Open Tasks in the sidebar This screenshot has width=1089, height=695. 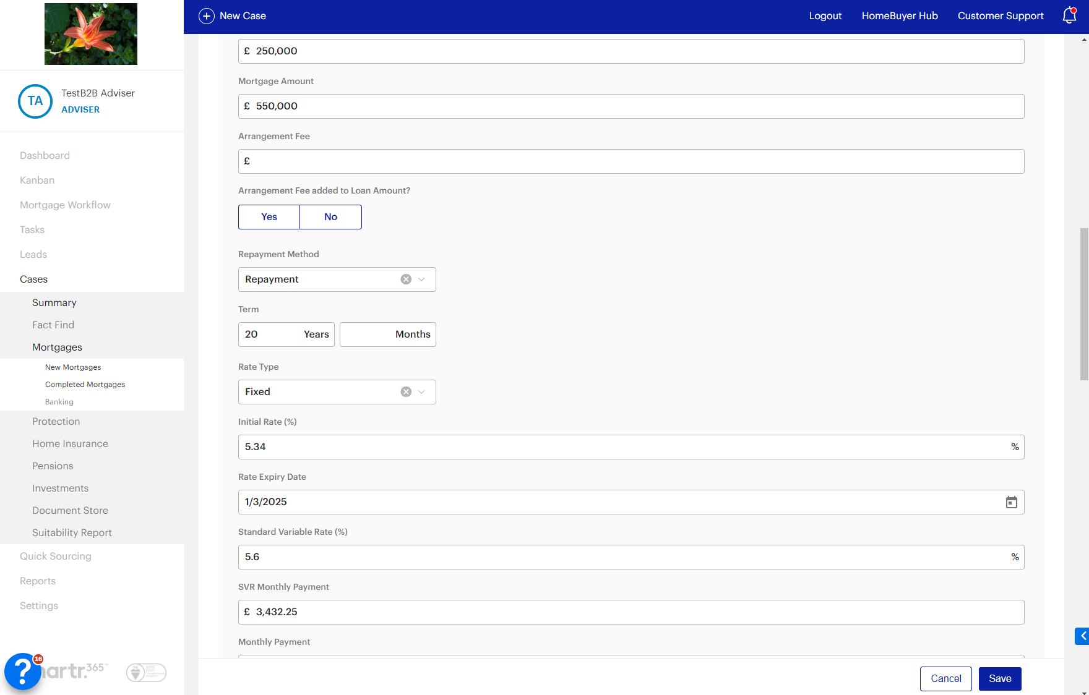(32, 230)
